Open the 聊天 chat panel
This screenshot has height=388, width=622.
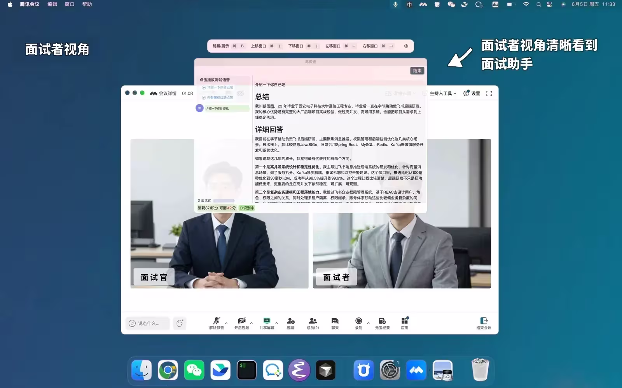[x=335, y=323]
